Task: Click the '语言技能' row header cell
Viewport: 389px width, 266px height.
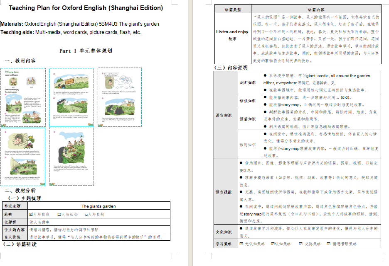Action: [x=226, y=192]
